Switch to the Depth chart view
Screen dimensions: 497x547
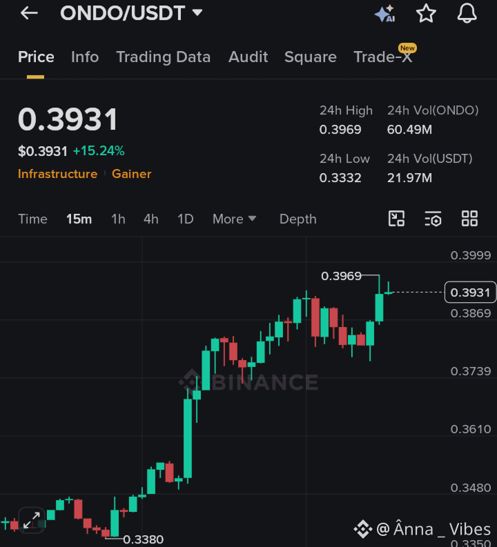(298, 219)
